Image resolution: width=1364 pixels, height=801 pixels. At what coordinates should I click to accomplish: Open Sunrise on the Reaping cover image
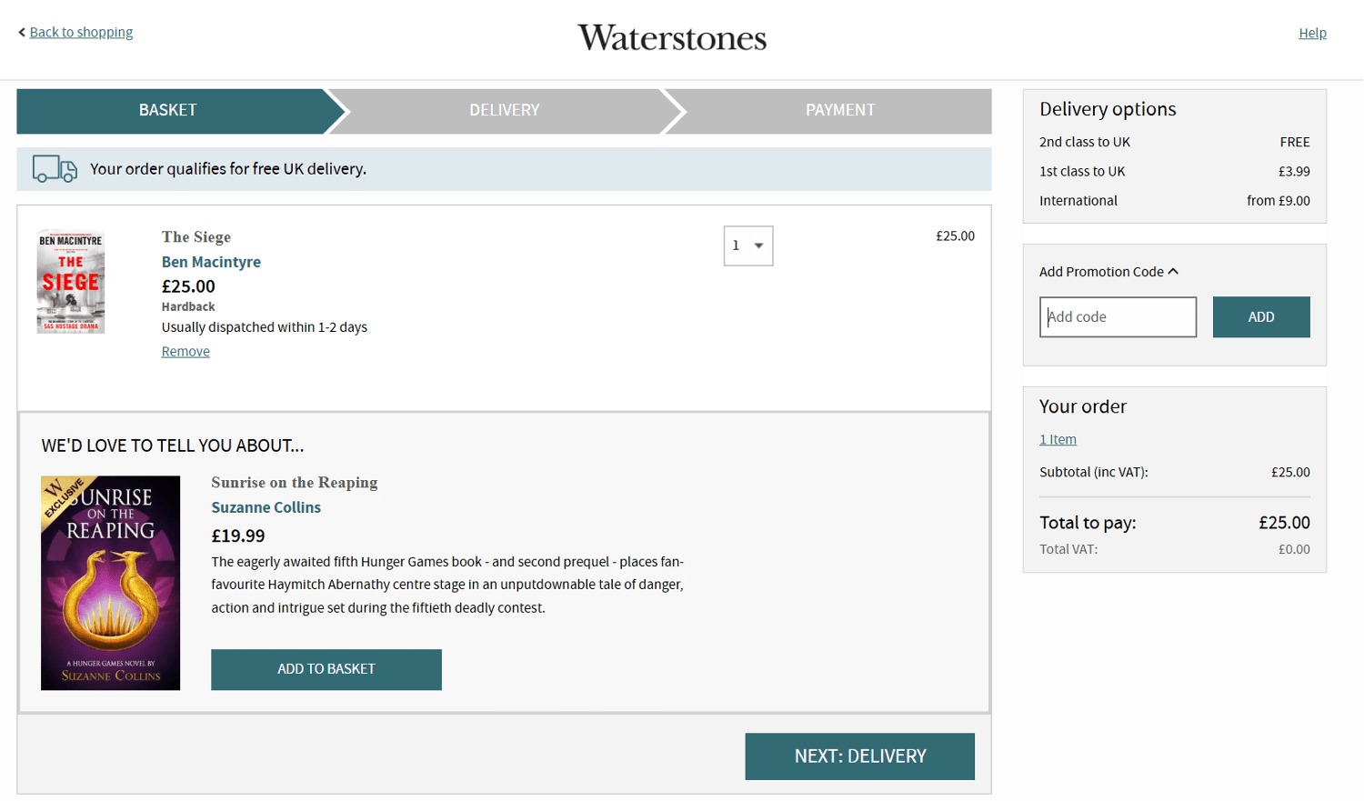coord(110,583)
